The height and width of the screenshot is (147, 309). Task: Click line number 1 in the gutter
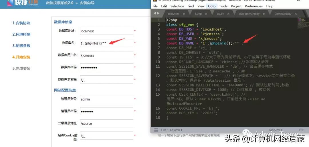pyautogui.click(x=159, y=20)
